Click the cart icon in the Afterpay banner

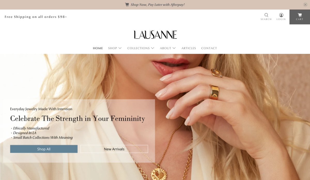click(127, 5)
